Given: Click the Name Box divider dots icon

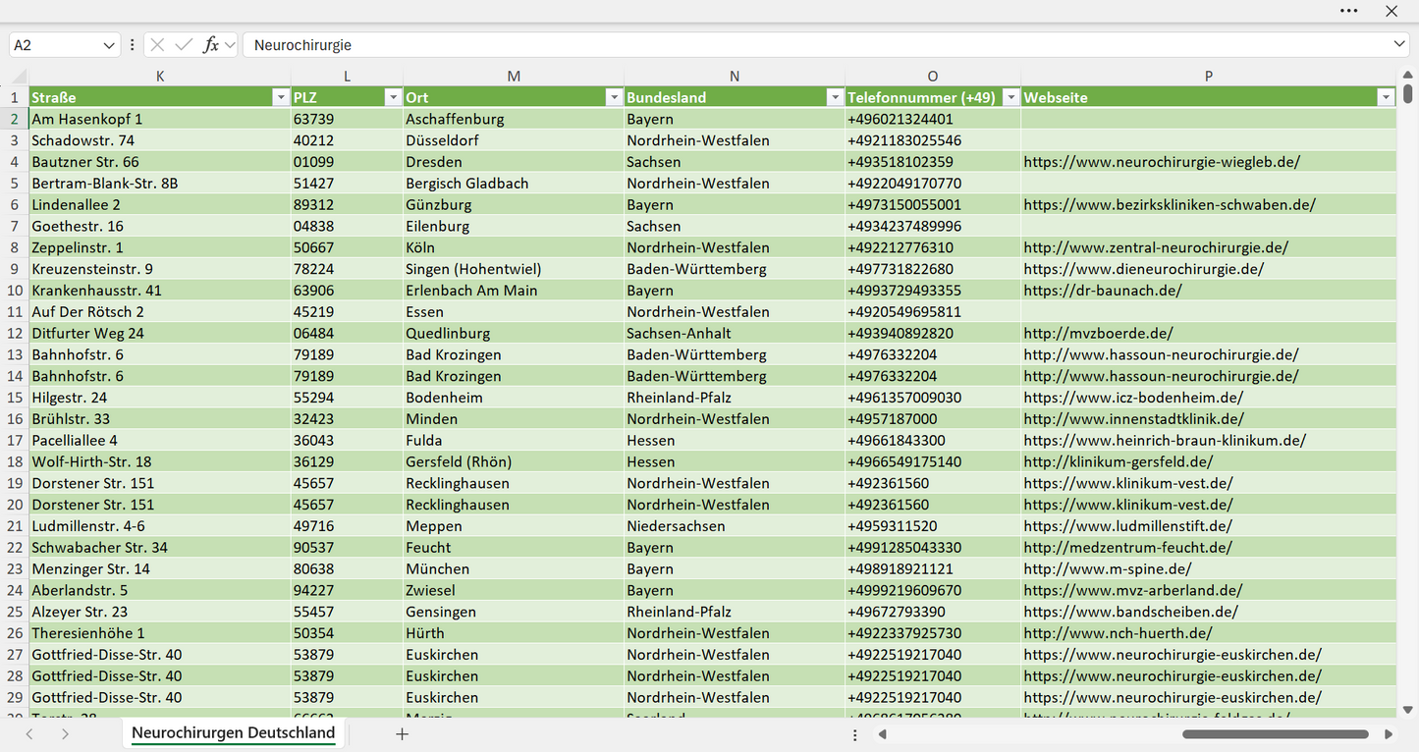Looking at the screenshot, I should point(132,45).
